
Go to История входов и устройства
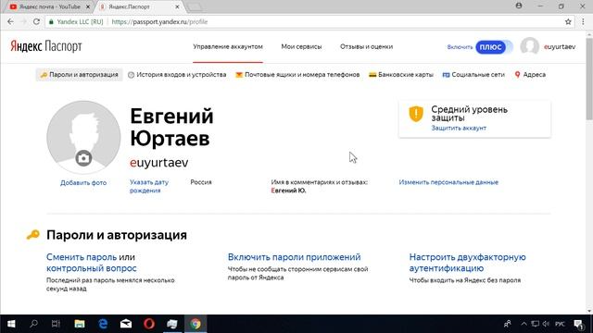click(177, 75)
